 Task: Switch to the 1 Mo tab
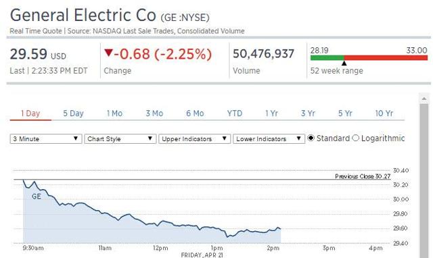114,113
